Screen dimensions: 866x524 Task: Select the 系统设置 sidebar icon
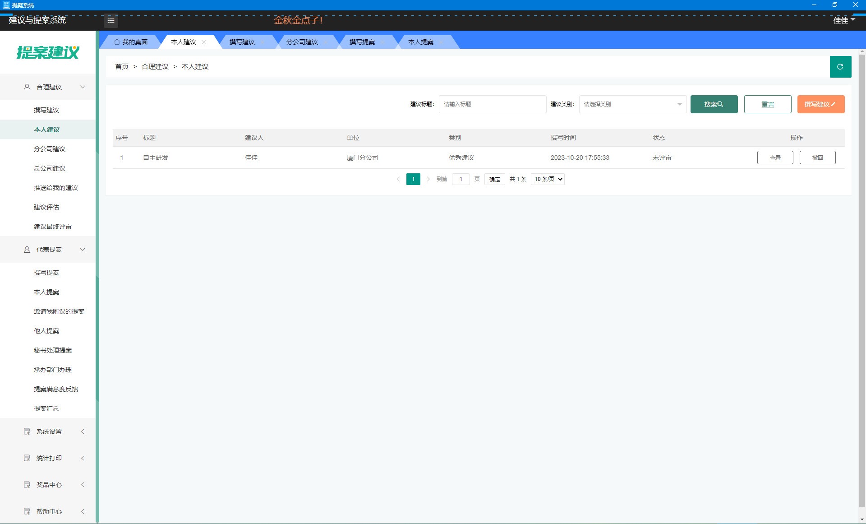pyautogui.click(x=27, y=431)
